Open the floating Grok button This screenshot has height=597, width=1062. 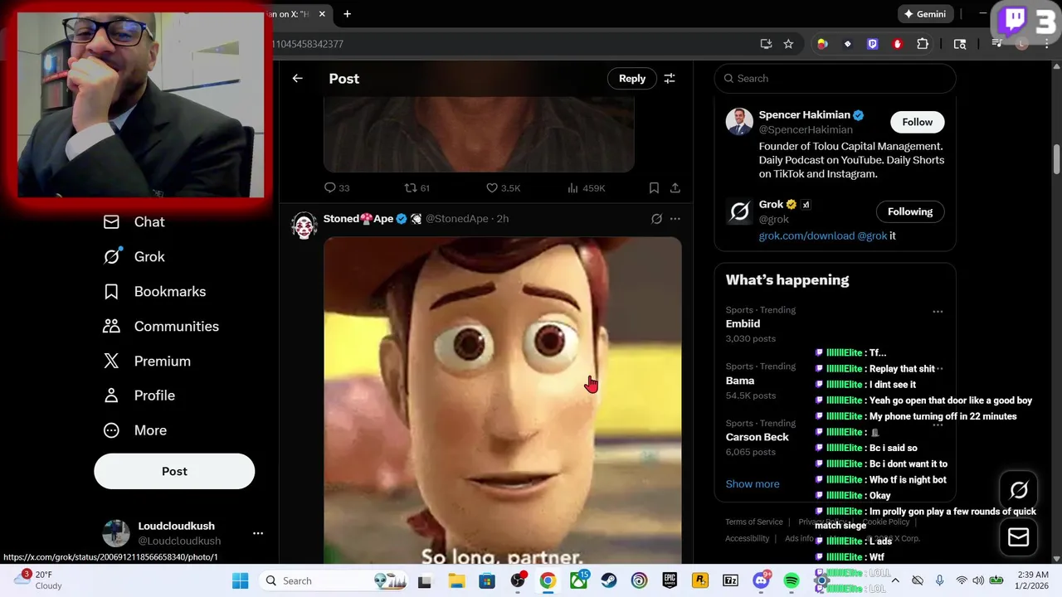coord(1019,490)
